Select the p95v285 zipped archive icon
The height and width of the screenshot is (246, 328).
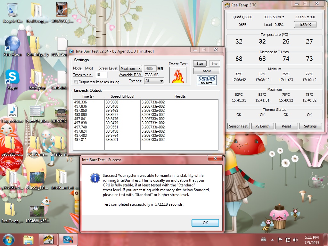pos(12,146)
